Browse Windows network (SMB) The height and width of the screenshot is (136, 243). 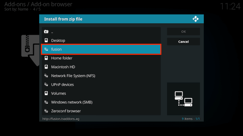pyautogui.click(x=101, y=102)
